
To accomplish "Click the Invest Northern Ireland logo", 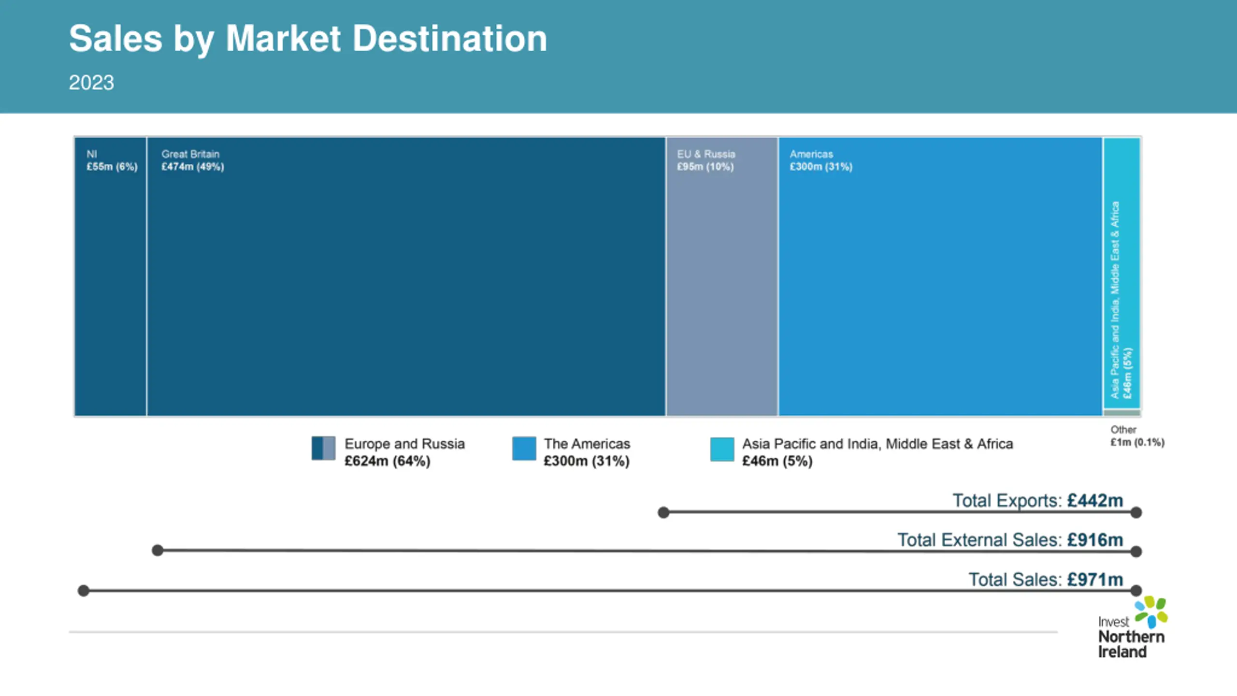I will [1133, 627].
